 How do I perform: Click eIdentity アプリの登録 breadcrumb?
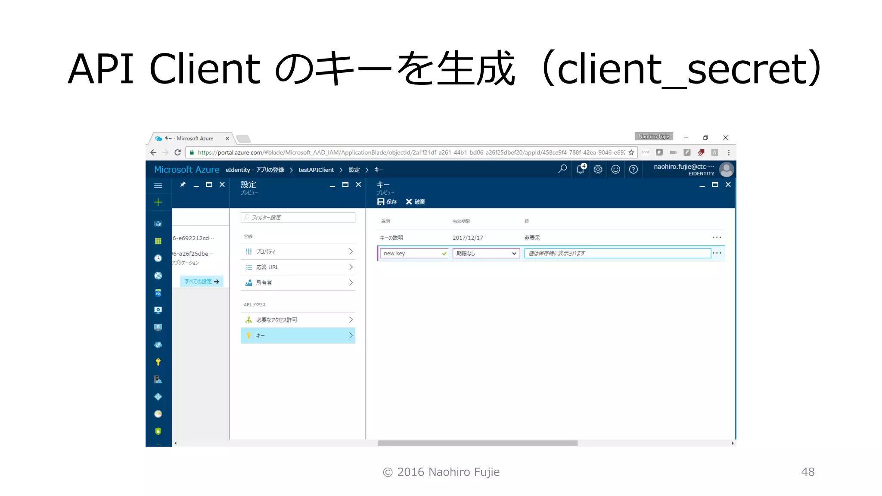click(x=255, y=170)
